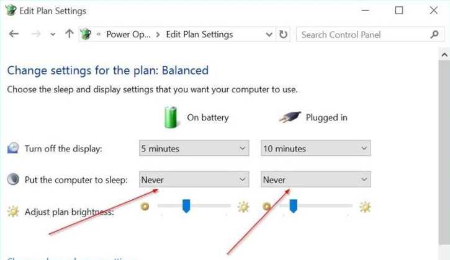Select the Edit Plan Settings breadcrumb
The image size is (450, 260).
(x=199, y=35)
